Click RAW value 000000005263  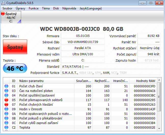click(145, 105)
